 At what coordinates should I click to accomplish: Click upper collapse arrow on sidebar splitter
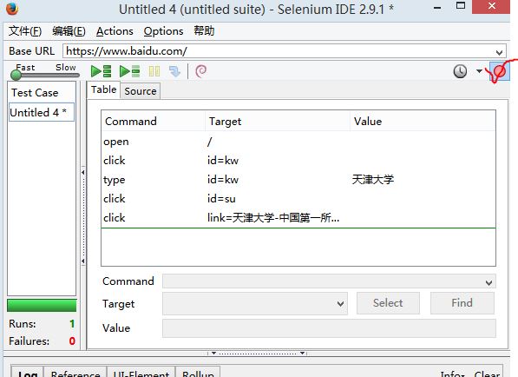(x=83, y=172)
